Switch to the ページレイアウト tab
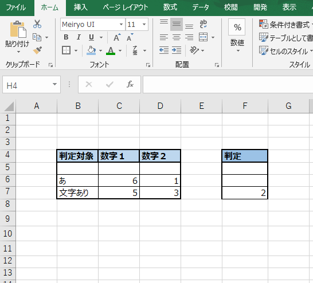The height and width of the screenshot is (283, 313). 126,7
